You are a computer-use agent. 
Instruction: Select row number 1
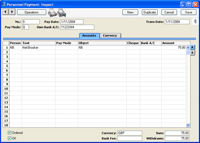click(6, 48)
